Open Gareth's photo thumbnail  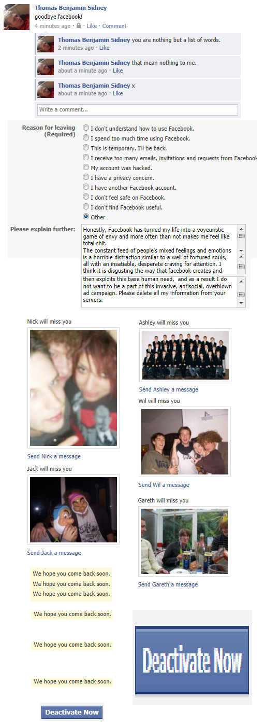184,541
